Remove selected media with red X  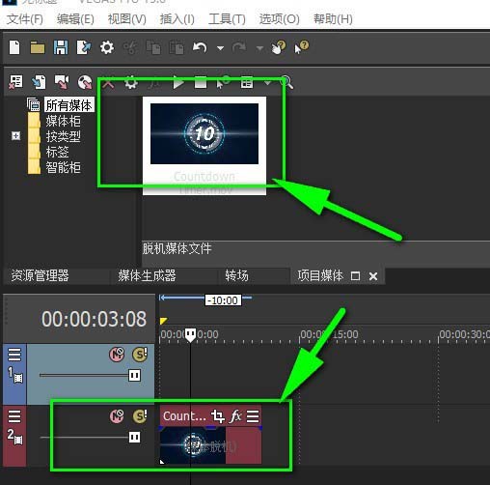click(x=108, y=83)
